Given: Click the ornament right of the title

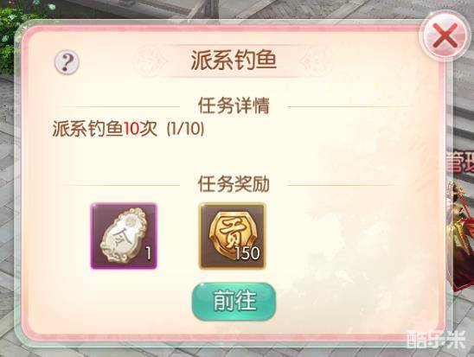Looking at the screenshot, I should tap(317, 61).
